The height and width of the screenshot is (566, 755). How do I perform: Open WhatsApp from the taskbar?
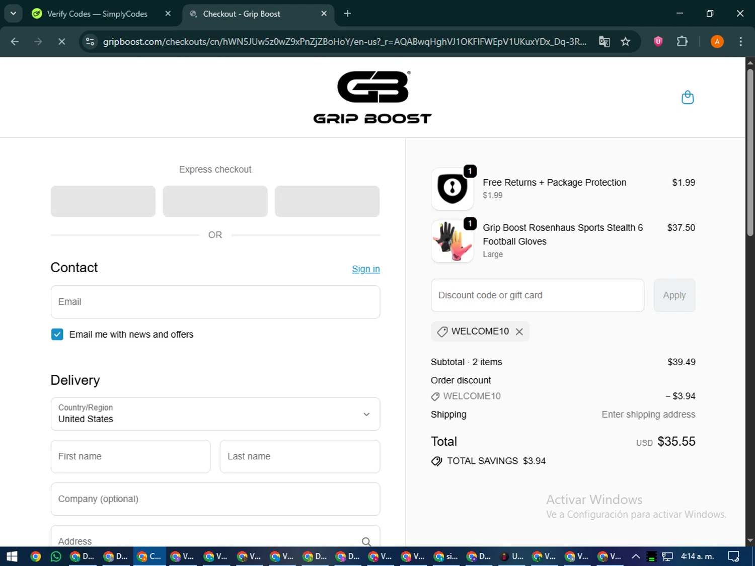coord(56,556)
